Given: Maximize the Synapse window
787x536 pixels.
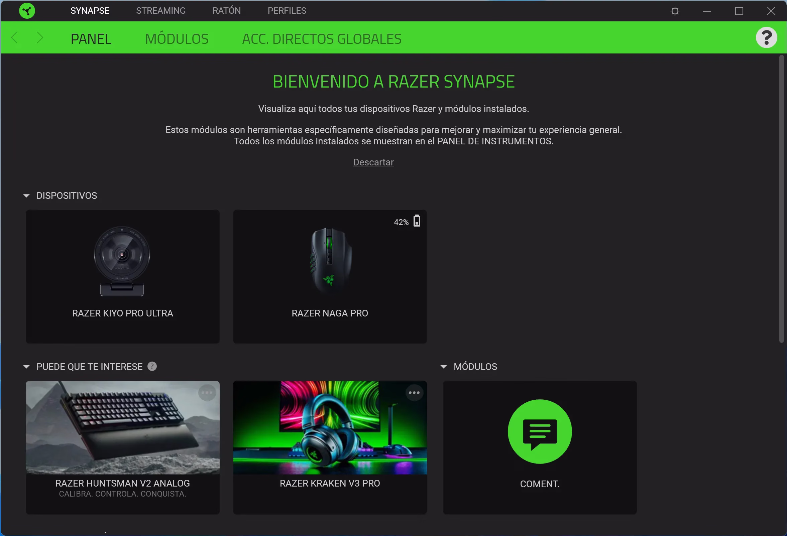Looking at the screenshot, I should click(x=739, y=11).
